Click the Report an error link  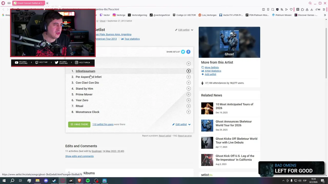click(185, 136)
